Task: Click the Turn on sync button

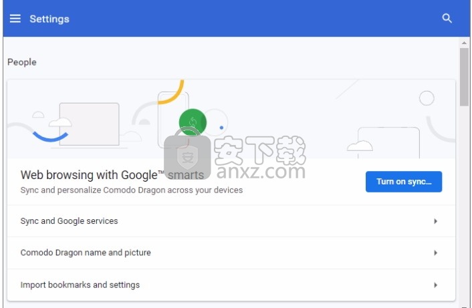Action: coord(404,182)
